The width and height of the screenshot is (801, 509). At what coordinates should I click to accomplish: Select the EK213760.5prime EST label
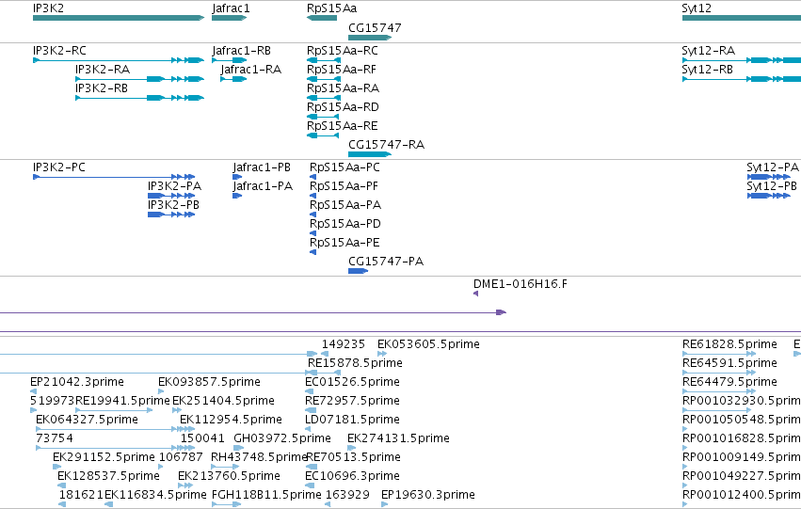pyautogui.click(x=229, y=476)
